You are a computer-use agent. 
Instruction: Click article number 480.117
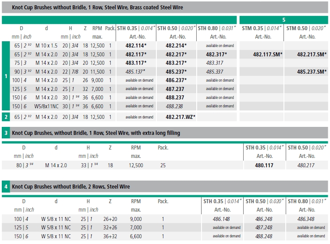click(264, 165)
